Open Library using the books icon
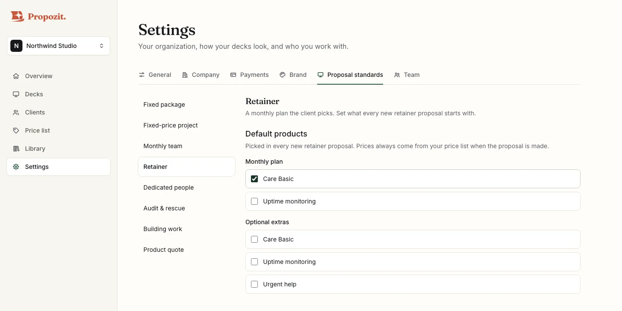This screenshot has width=622, height=311. tap(16, 149)
